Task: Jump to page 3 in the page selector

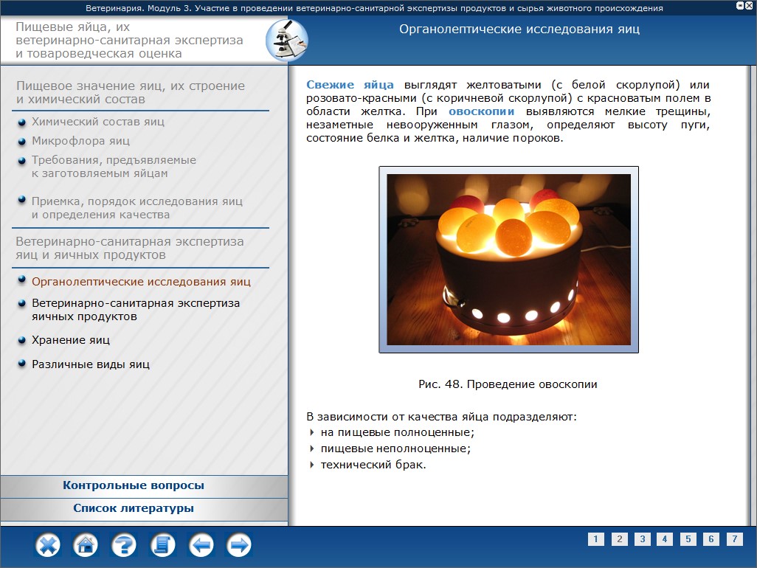Action: pos(642,539)
